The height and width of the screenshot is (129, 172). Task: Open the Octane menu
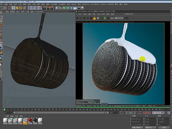(103, 4)
